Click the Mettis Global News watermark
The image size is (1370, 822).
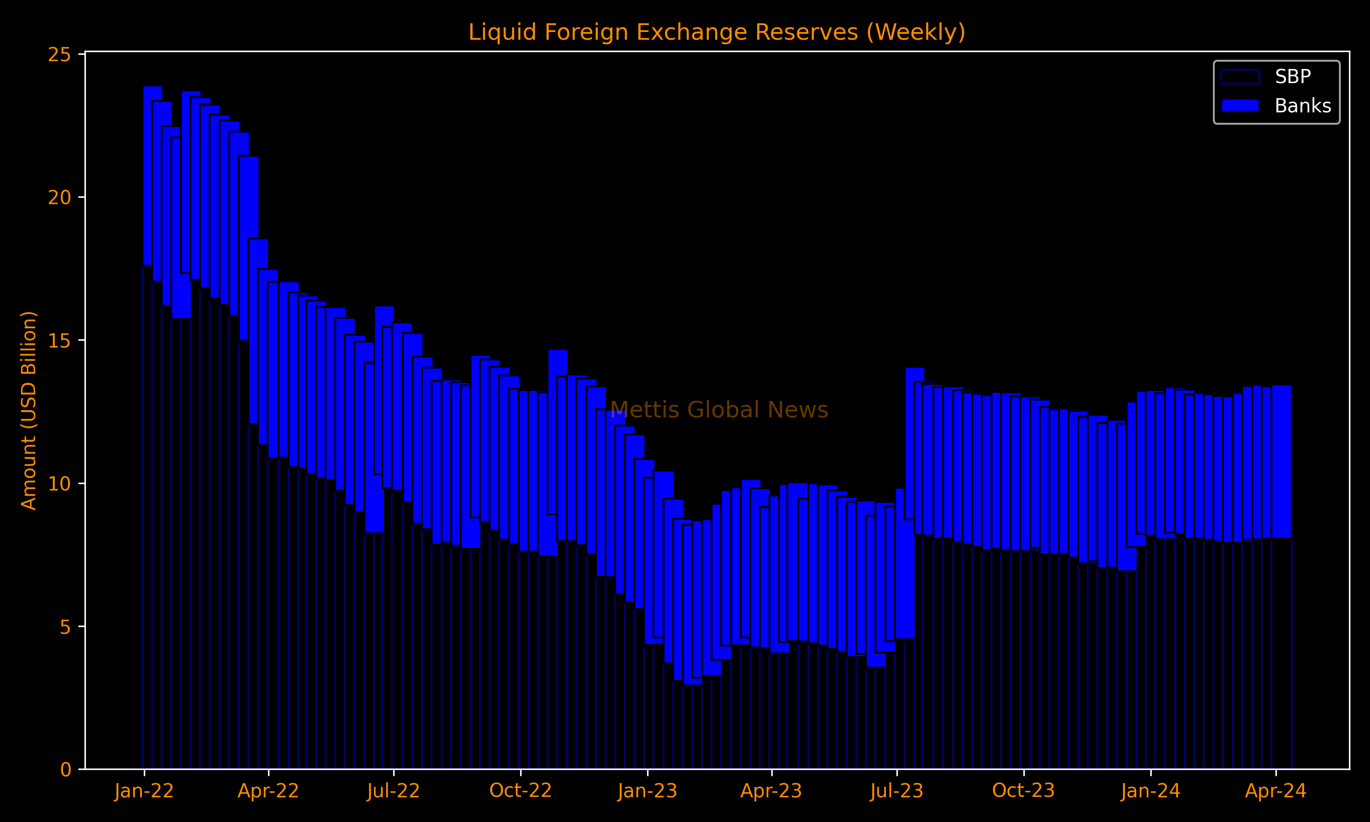tap(719, 410)
